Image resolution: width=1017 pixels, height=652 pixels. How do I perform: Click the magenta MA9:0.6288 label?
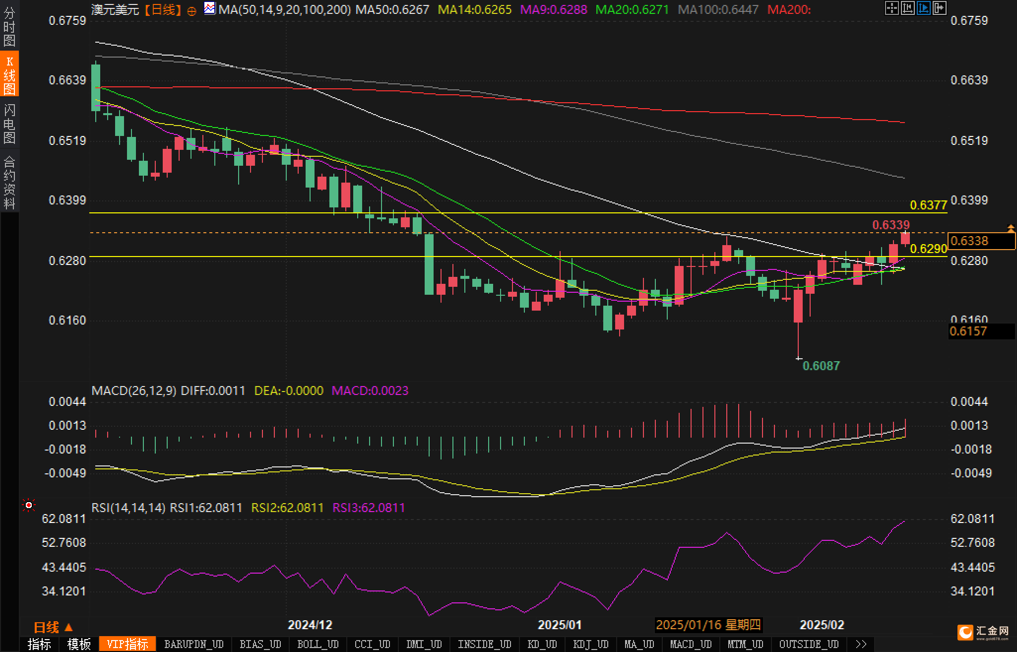coord(554,9)
